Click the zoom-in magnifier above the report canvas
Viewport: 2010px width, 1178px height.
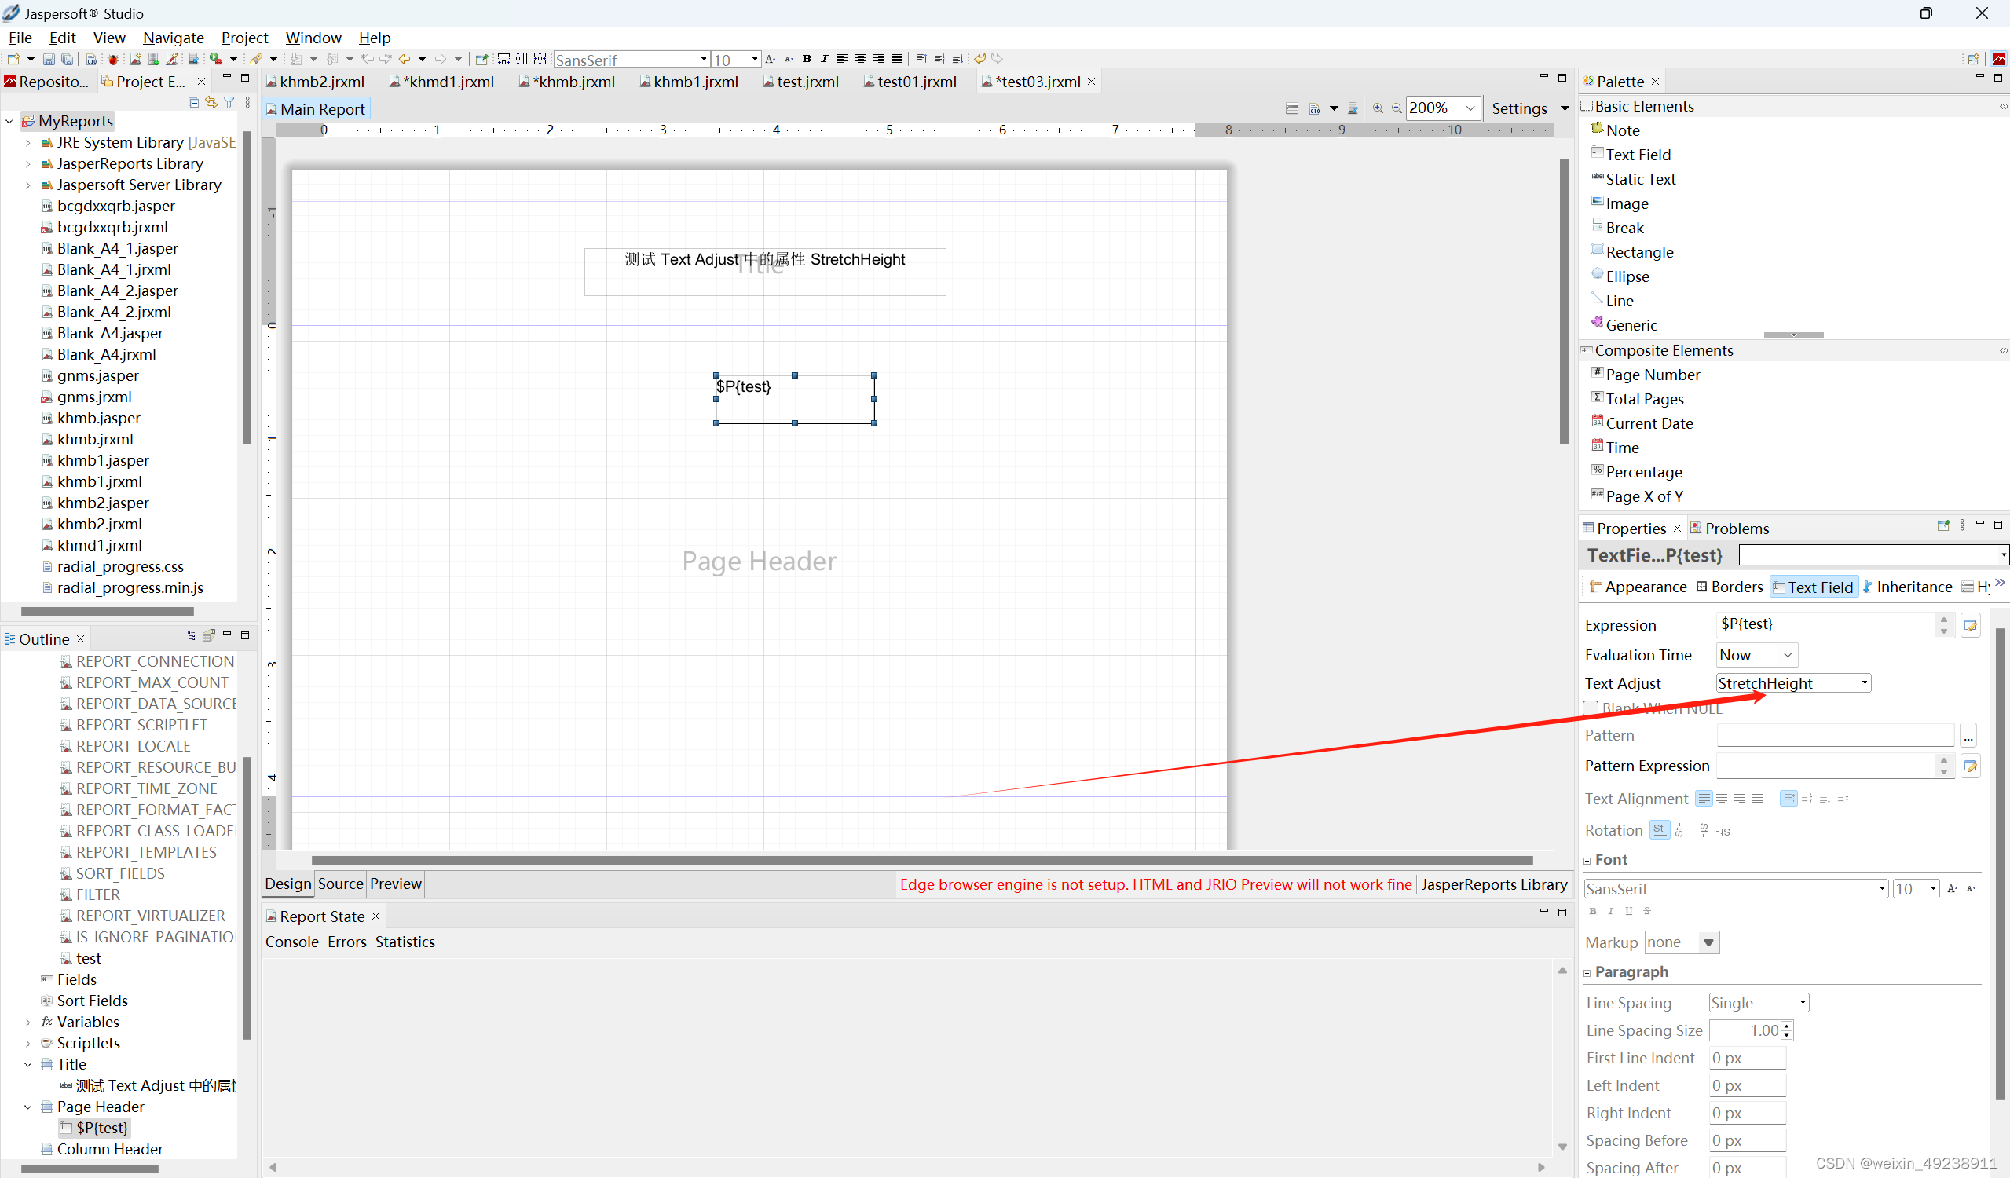coord(1379,107)
